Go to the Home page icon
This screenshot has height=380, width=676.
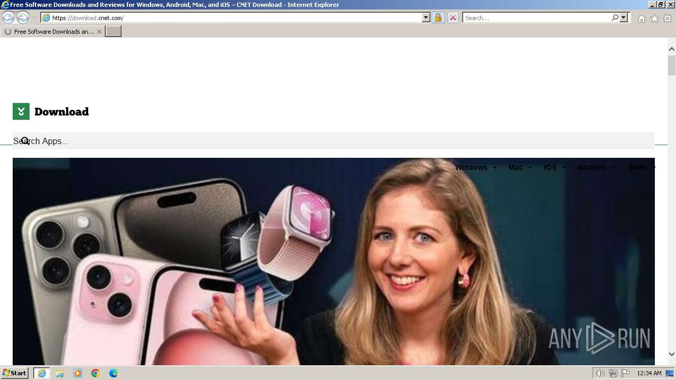[x=641, y=18]
